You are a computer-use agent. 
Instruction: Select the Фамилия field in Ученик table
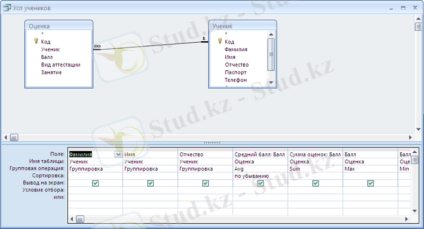tap(236, 49)
